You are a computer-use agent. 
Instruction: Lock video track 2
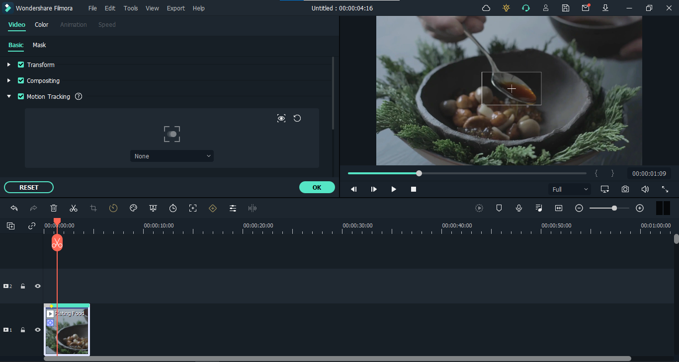point(23,286)
